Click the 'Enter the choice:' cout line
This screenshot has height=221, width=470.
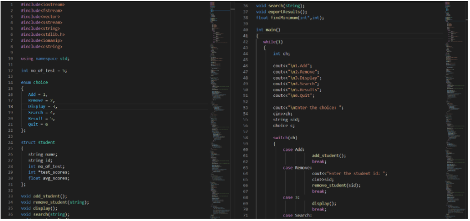tap(308, 108)
